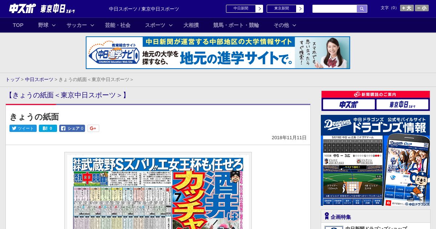
Task: Share via the Twitter ツイート button
Action: (x=23, y=128)
